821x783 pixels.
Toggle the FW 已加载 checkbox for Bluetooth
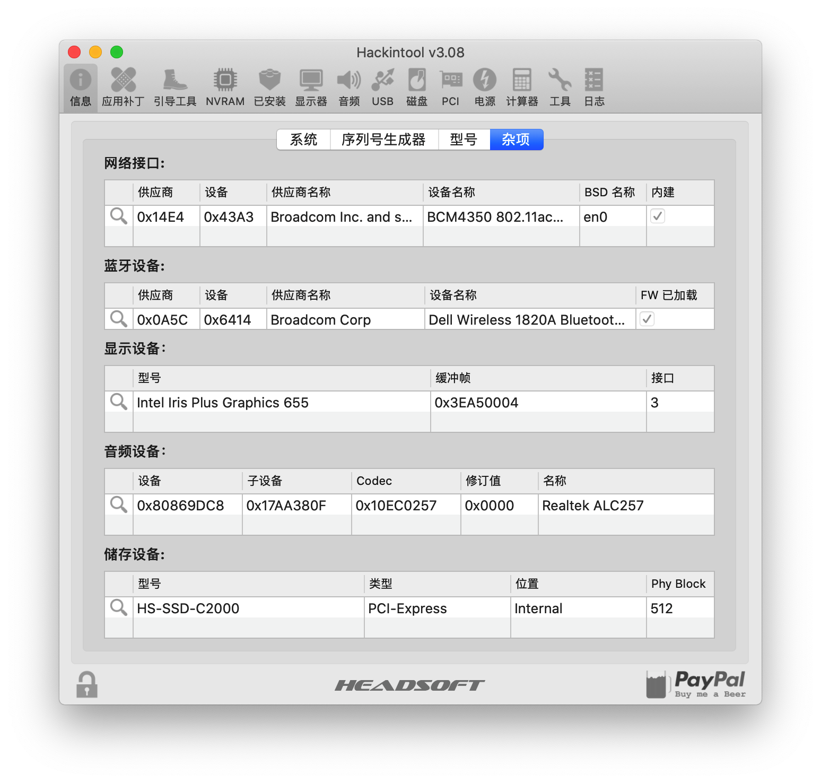tap(647, 319)
